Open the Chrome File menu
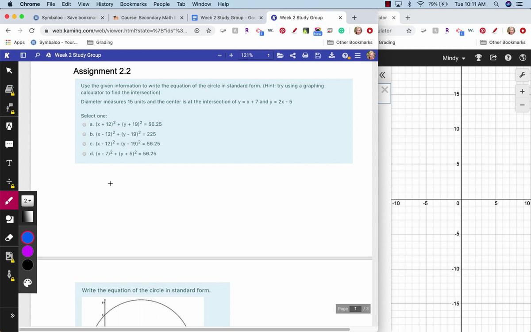 click(x=51, y=4)
